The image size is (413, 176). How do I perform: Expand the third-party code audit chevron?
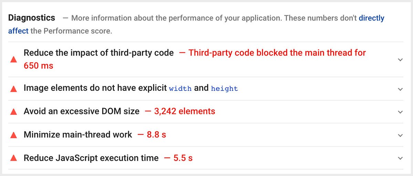coord(400,60)
